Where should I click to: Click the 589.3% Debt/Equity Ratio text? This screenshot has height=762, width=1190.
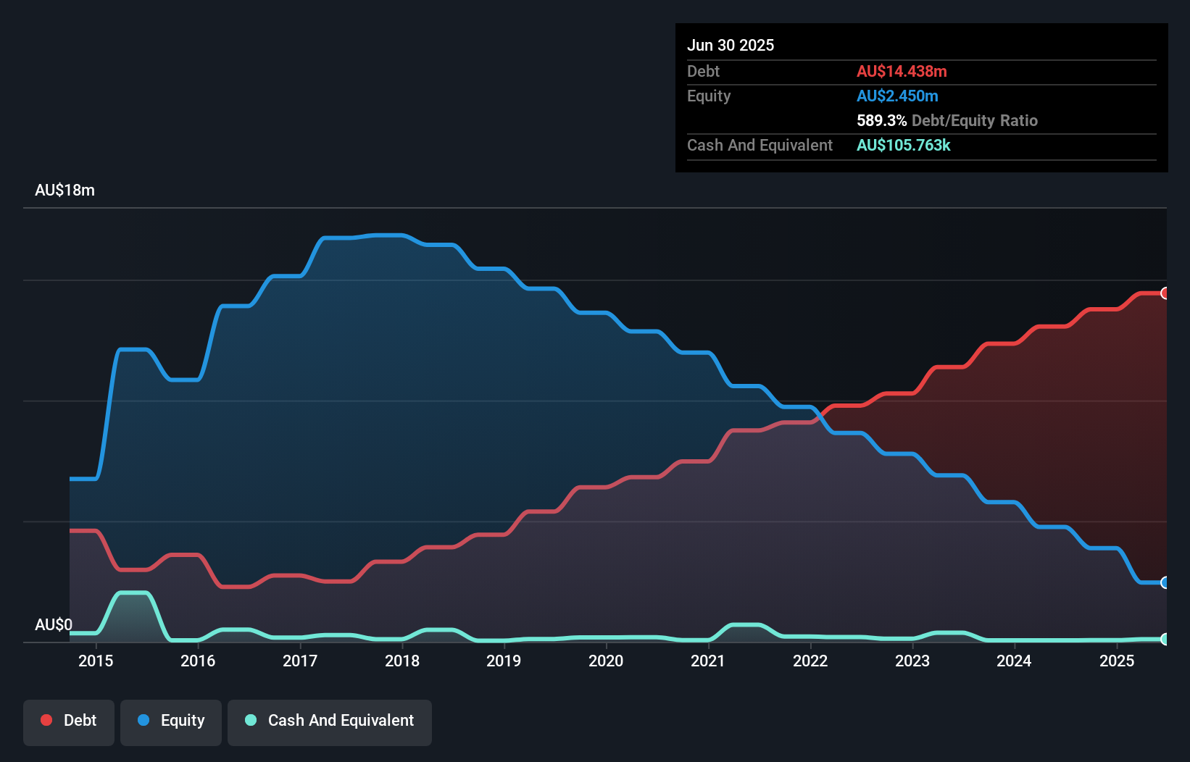coord(947,120)
